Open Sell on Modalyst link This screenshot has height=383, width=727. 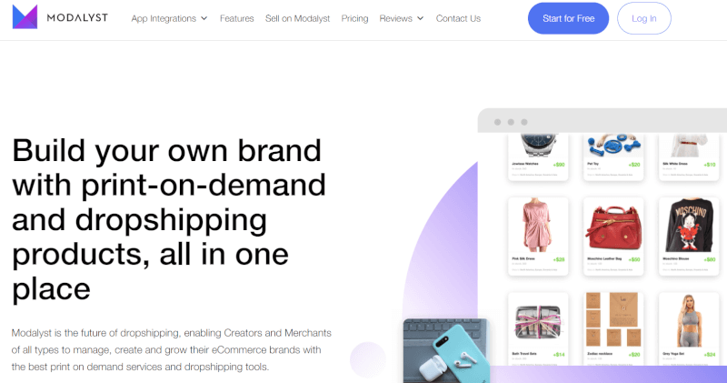point(298,18)
